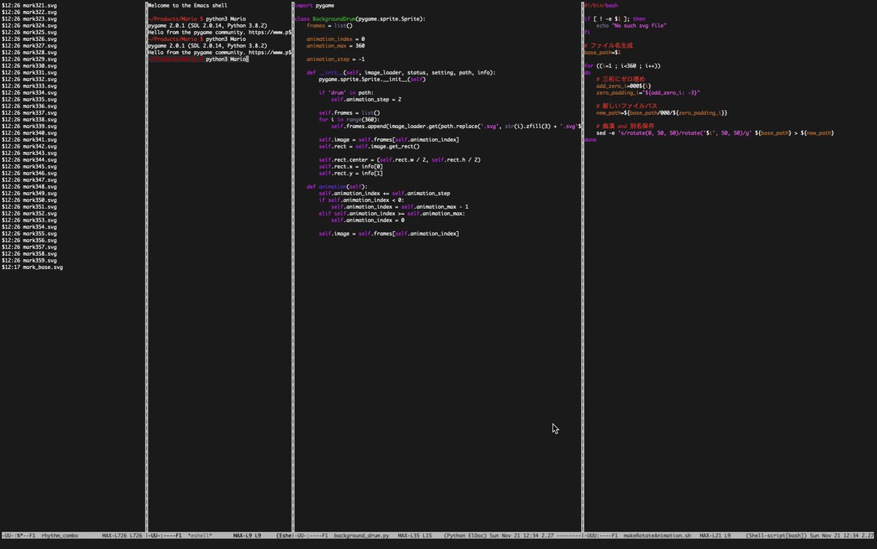Click the '# ファイル名生成' comment line
The image size is (877, 549).
[608, 45]
